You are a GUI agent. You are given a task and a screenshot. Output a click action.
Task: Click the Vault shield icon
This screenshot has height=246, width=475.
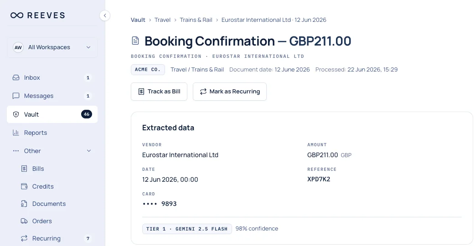16,114
